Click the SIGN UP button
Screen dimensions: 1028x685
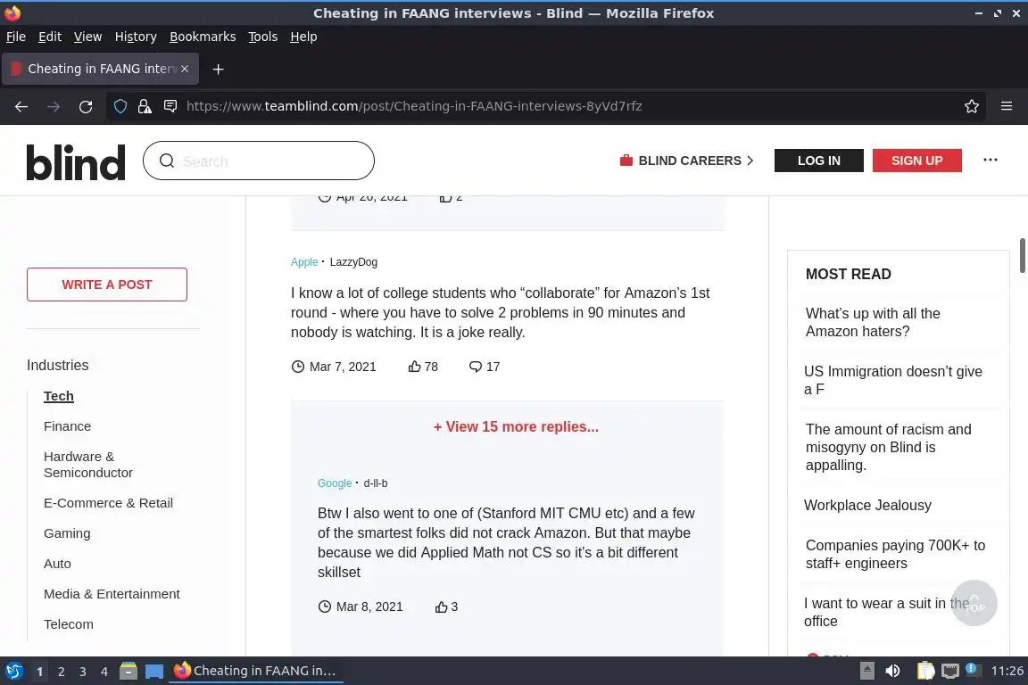(916, 161)
